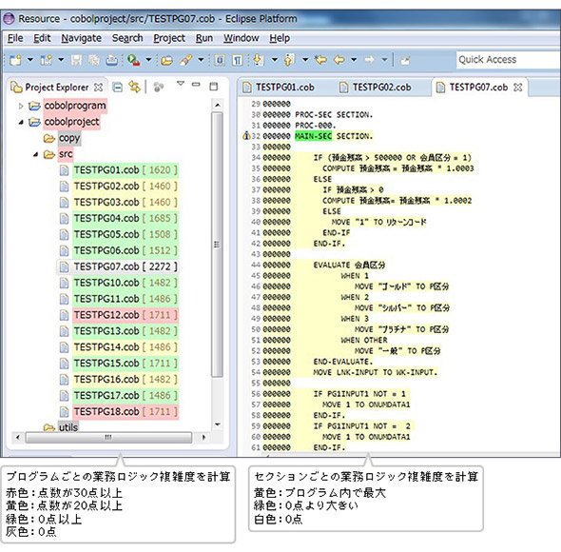The height and width of the screenshot is (552, 561).
Task: Click the Project Explorer vertical scrollbar thumb
Action: (217, 245)
